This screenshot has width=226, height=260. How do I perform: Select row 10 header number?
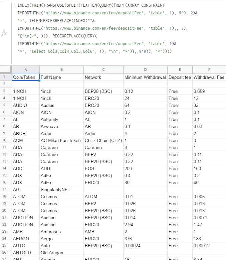(x=6, y=140)
